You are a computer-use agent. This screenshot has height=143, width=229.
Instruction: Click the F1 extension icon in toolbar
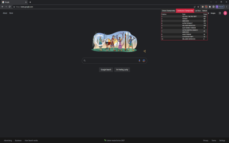tap(206, 7)
